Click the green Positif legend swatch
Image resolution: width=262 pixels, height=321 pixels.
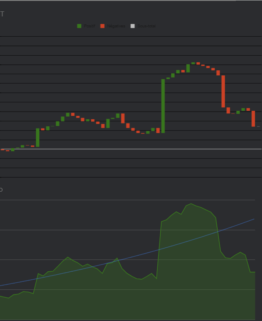coord(79,26)
